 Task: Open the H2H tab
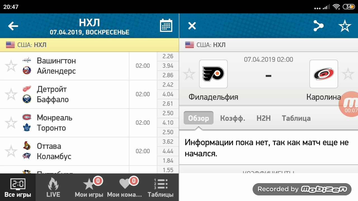pos(264,118)
